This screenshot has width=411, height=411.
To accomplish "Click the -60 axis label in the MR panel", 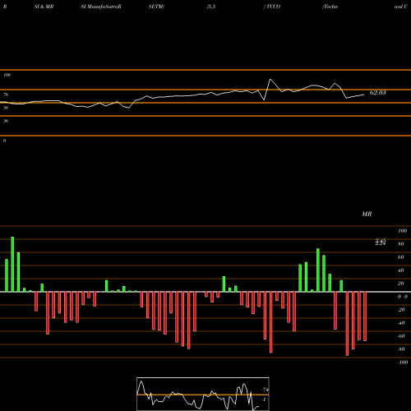I will point(401,336).
